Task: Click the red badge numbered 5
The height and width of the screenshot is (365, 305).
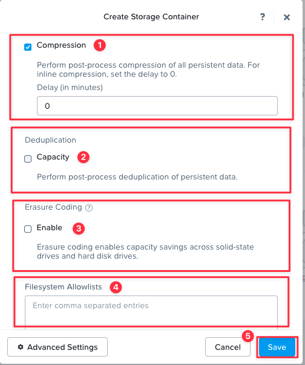Action: (248, 336)
